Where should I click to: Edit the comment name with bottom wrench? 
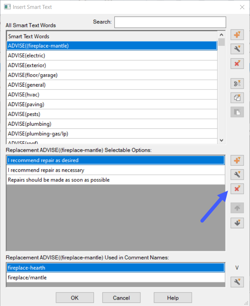point(237,282)
